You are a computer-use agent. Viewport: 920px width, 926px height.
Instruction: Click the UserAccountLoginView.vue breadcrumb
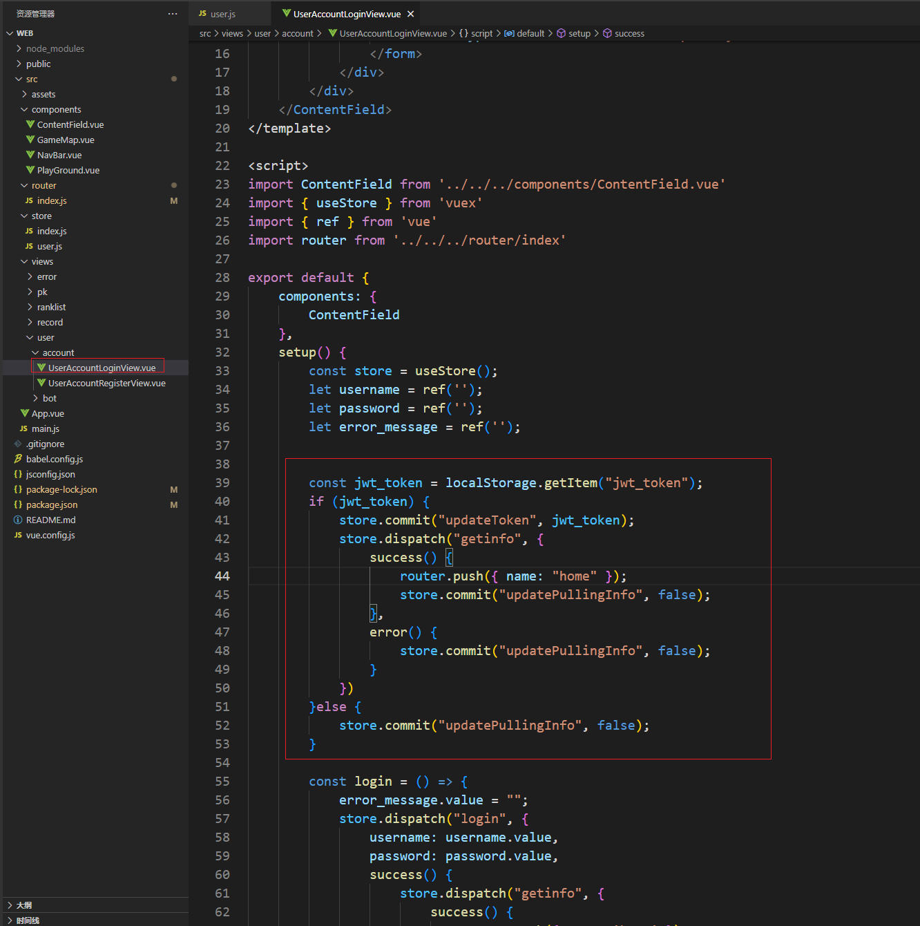(x=387, y=33)
